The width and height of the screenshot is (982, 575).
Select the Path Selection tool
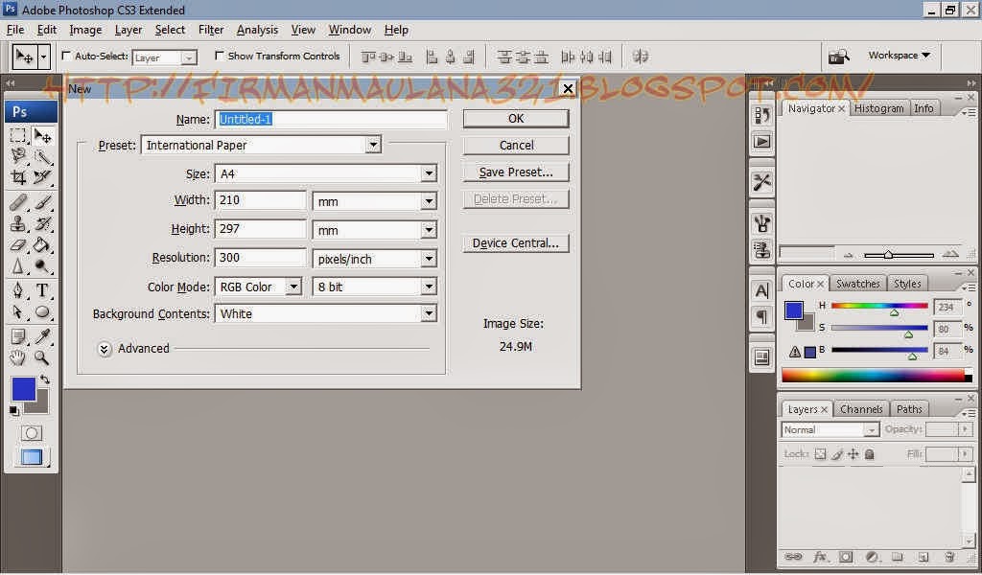[x=18, y=311]
